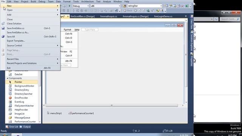Open the Properties side tab
This screenshot has height=136, width=242.
click(x=192, y=60)
